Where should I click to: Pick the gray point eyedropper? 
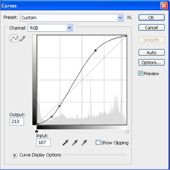(75, 143)
